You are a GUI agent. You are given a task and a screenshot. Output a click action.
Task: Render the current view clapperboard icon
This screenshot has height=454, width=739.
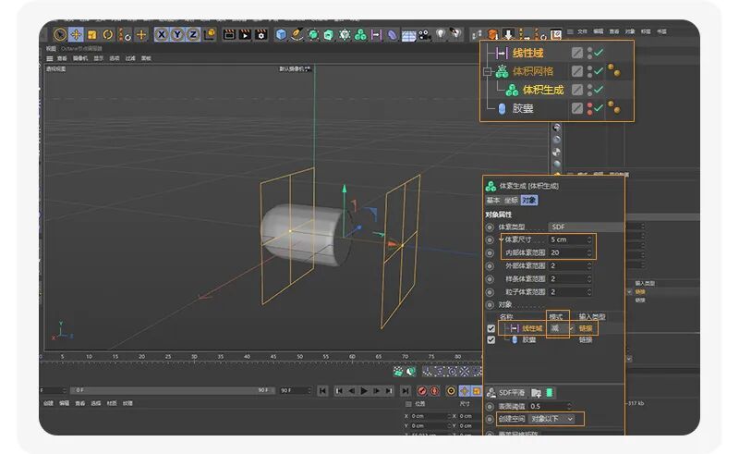tap(229, 34)
